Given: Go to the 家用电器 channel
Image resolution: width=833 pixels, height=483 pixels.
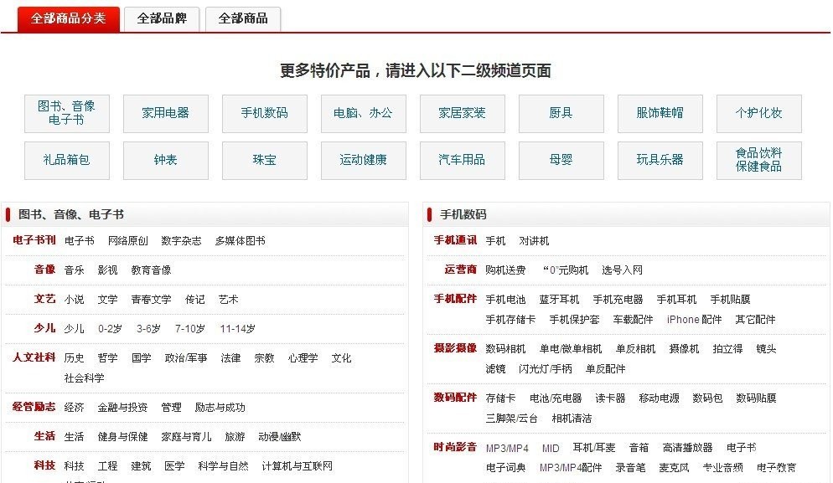Looking at the screenshot, I should [x=166, y=114].
